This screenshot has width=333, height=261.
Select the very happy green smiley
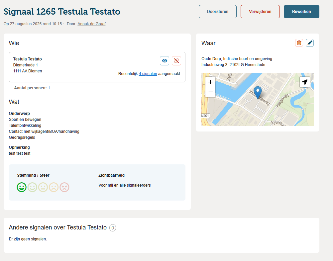coord(22,187)
